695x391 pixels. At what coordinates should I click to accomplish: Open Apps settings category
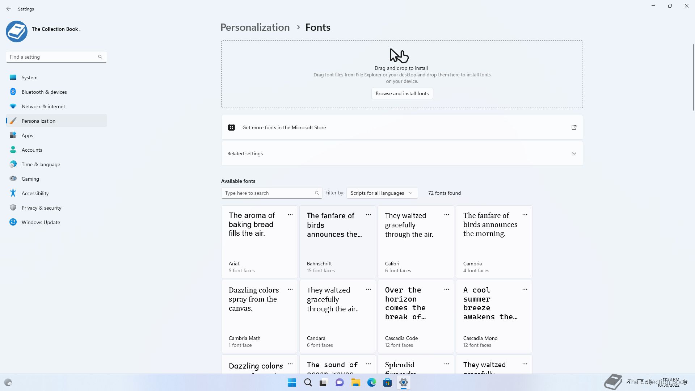coord(56,135)
